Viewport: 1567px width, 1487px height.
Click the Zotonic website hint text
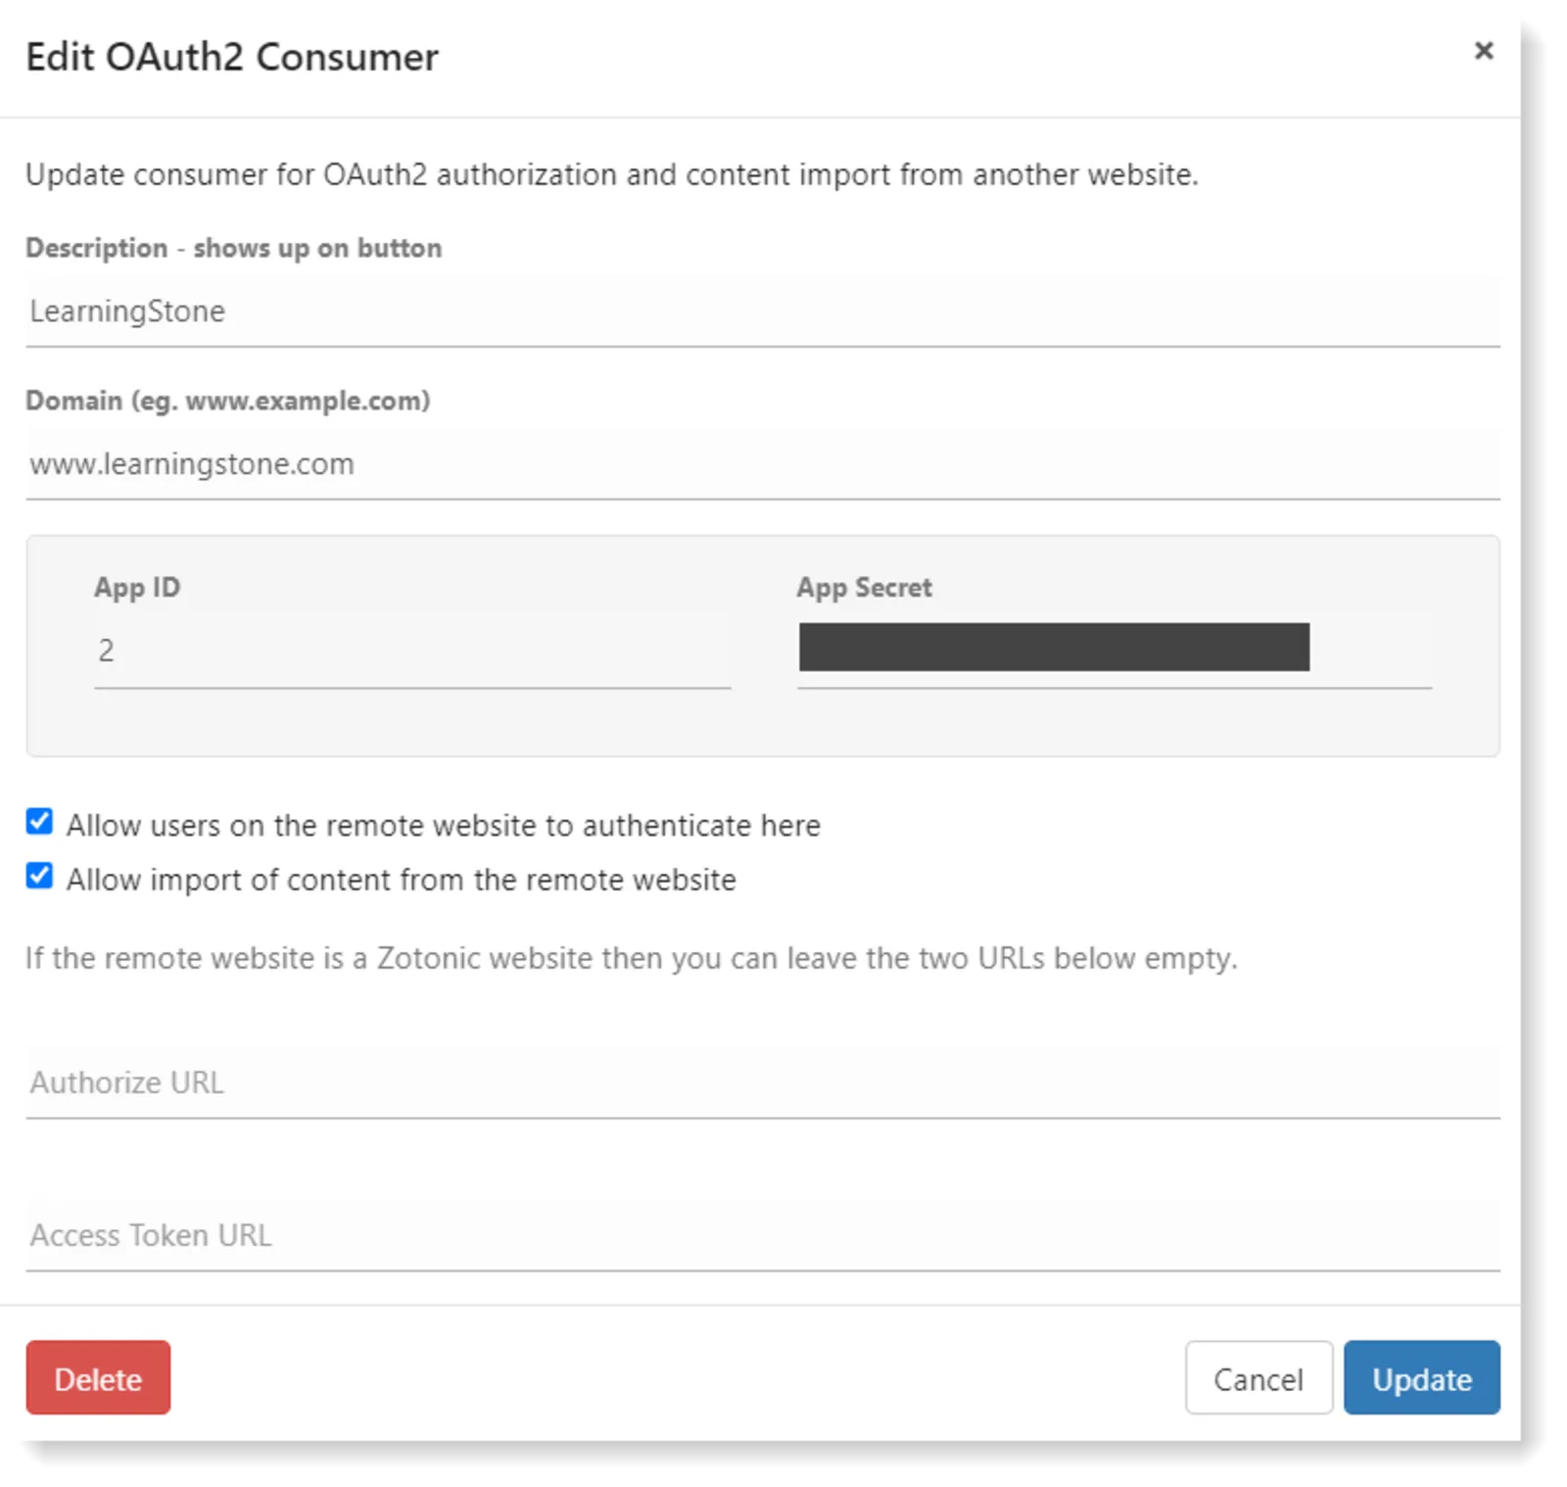[x=632, y=958]
